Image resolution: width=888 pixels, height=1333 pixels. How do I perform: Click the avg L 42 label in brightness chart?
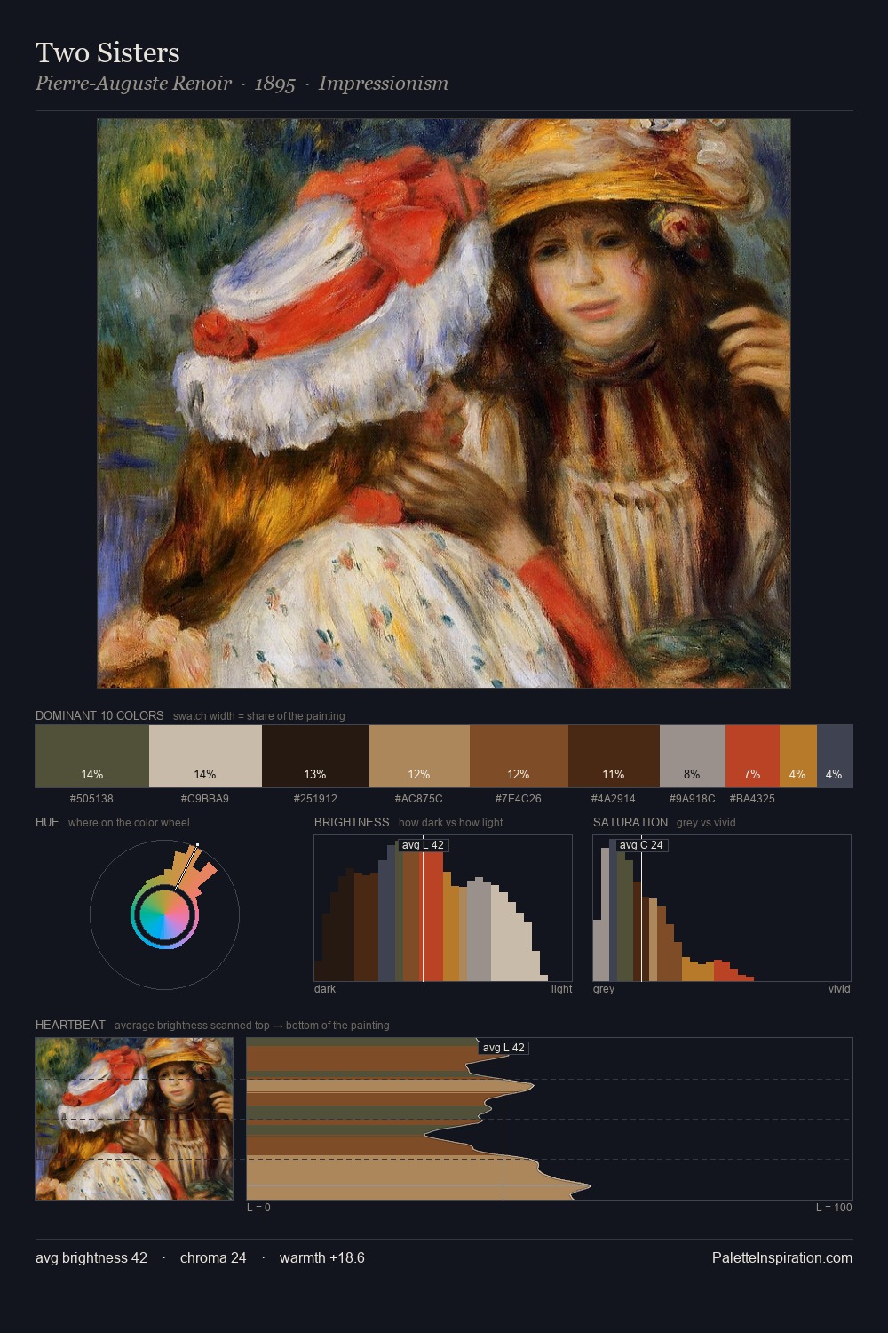pos(423,845)
